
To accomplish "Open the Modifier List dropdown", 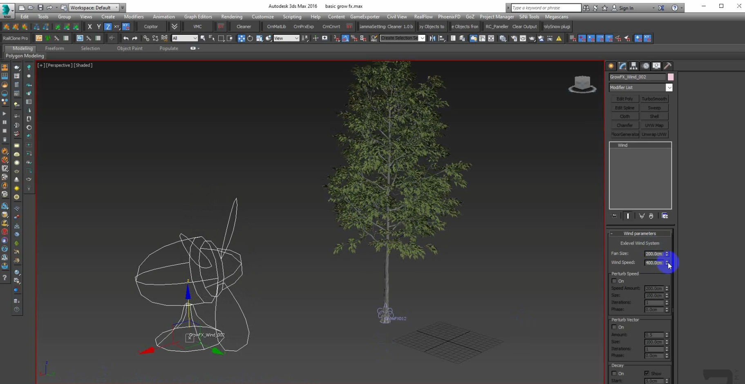I will (669, 87).
